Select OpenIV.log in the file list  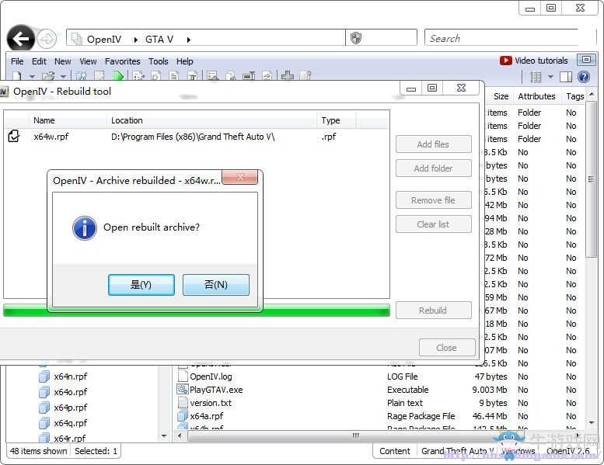tap(211, 377)
